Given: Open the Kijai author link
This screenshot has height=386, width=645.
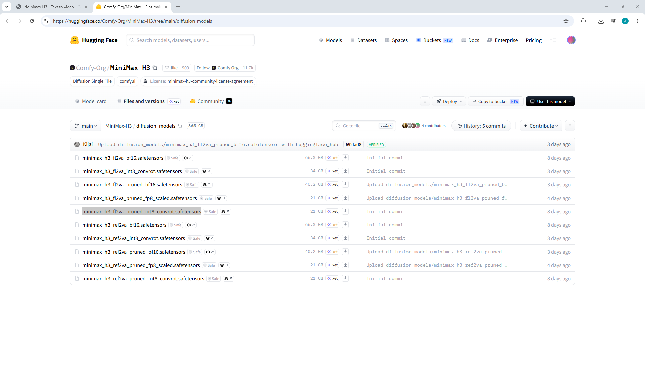Looking at the screenshot, I should pos(88,144).
